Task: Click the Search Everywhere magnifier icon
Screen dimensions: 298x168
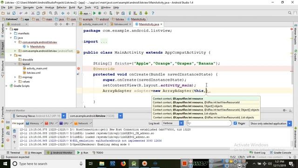Action: pyautogui.click(x=290, y=13)
